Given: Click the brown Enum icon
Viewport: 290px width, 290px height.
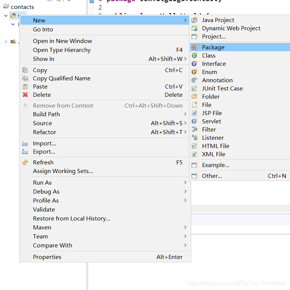Looking at the screenshot, I should 194,72.
